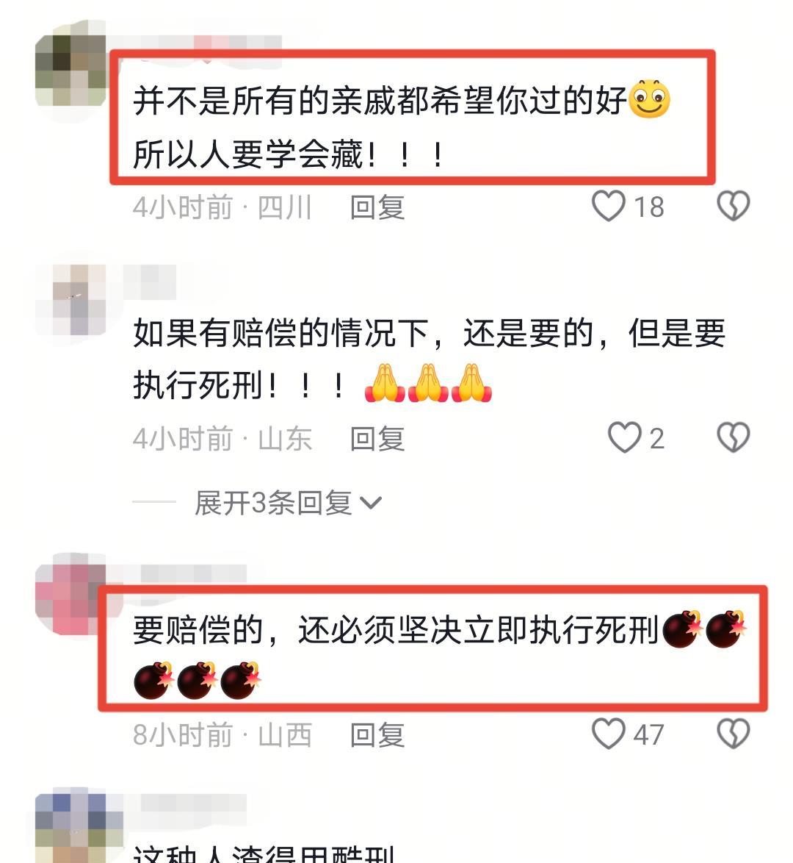The height and width of the screenshot is (863, 793).
Task: Reply to the 四川 comment via 回复
Action: [377, 207]
